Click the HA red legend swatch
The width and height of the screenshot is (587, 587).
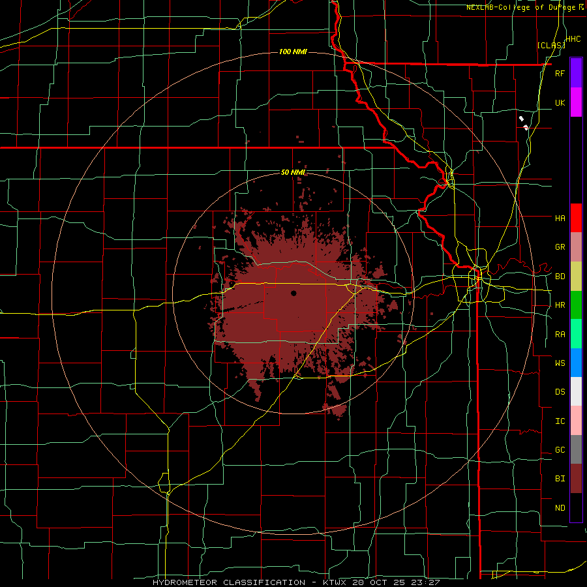(x=576, y=218)
